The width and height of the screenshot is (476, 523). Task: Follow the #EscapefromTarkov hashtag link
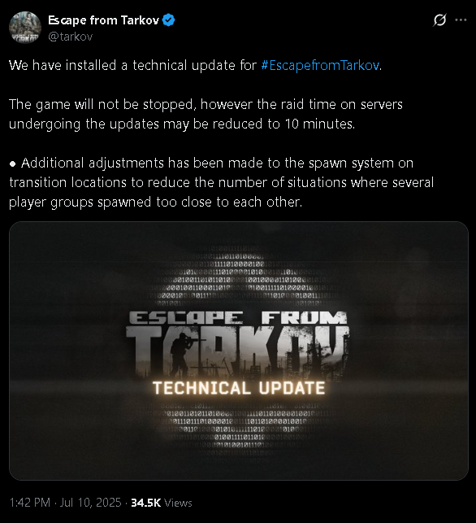click(320, 65)
